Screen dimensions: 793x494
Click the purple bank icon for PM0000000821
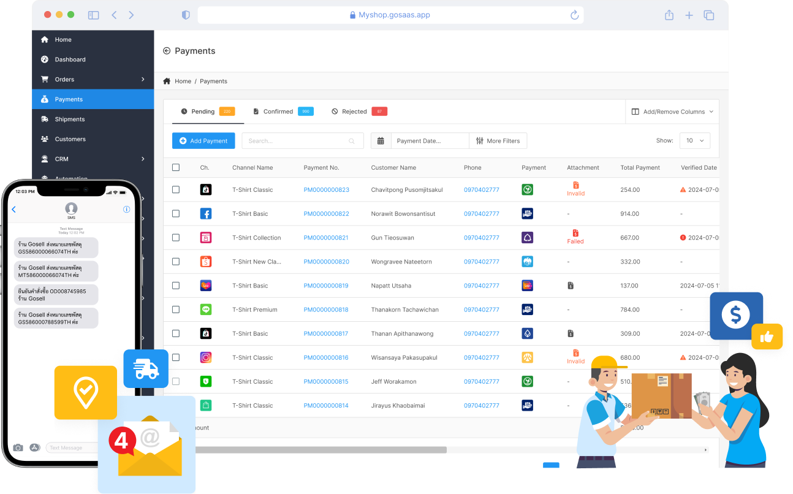point(527,238)
